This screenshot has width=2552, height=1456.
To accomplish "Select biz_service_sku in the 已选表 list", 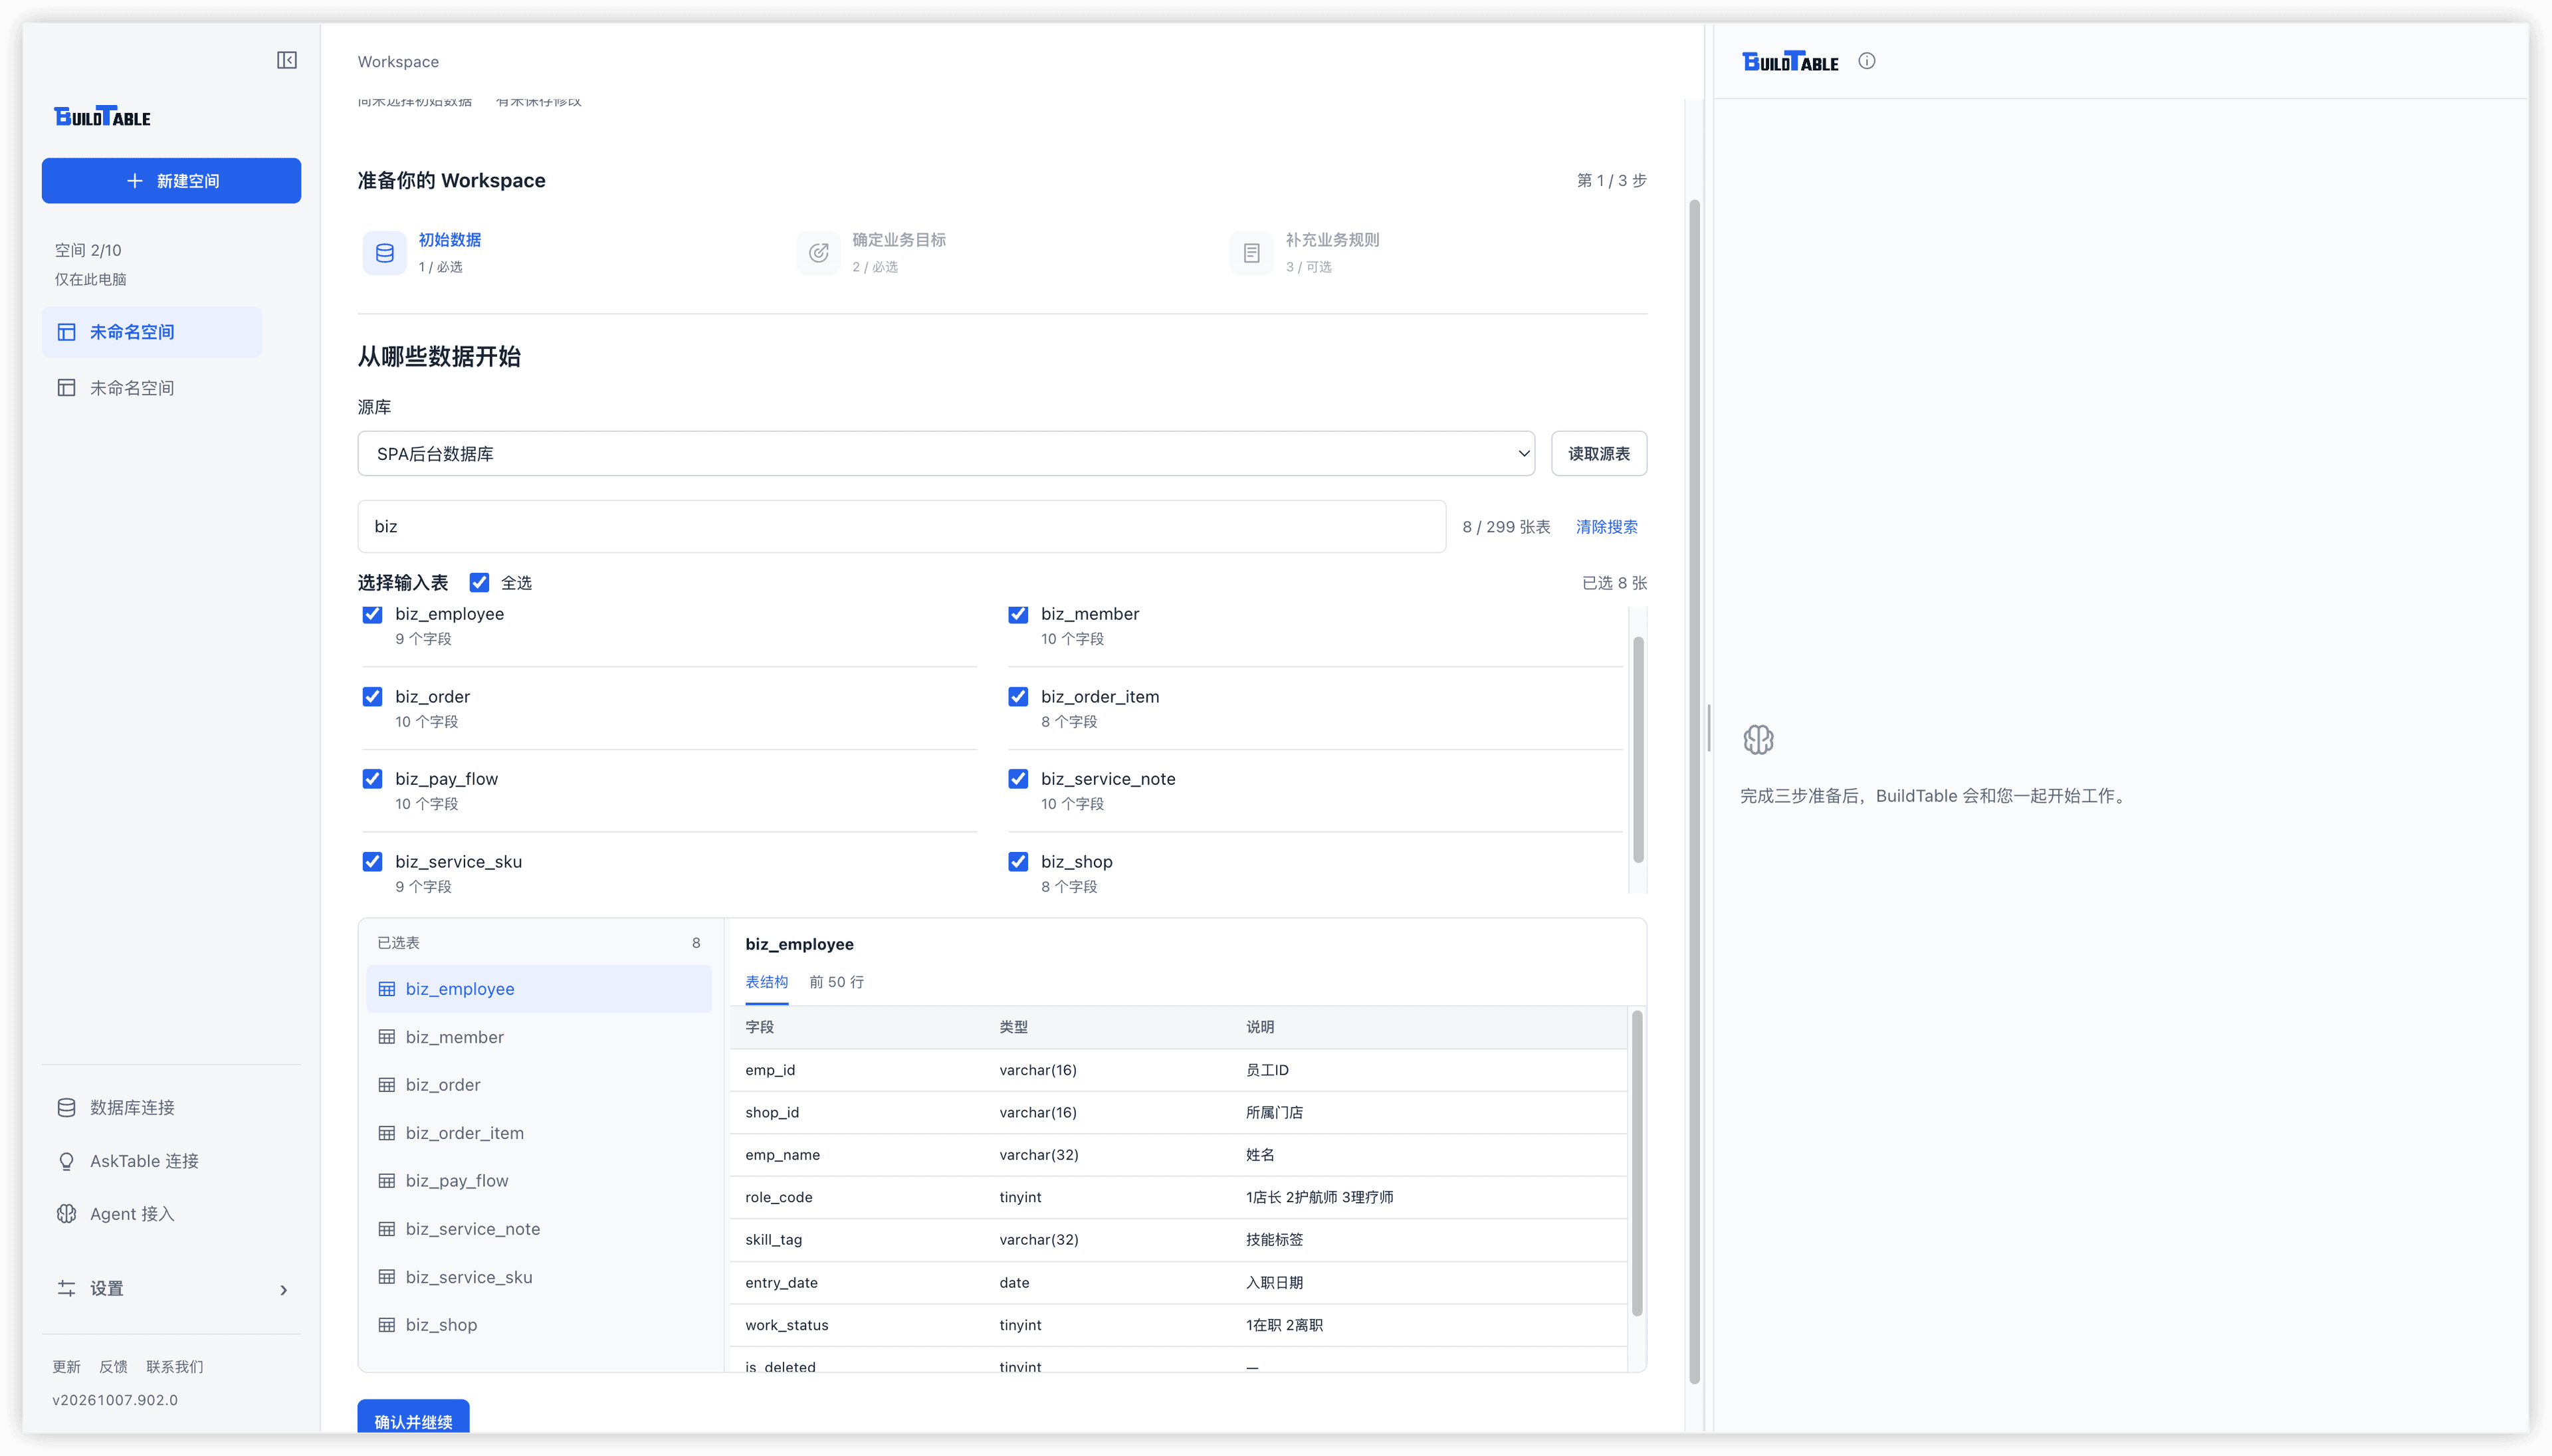I will click(x=539, y=1277).
